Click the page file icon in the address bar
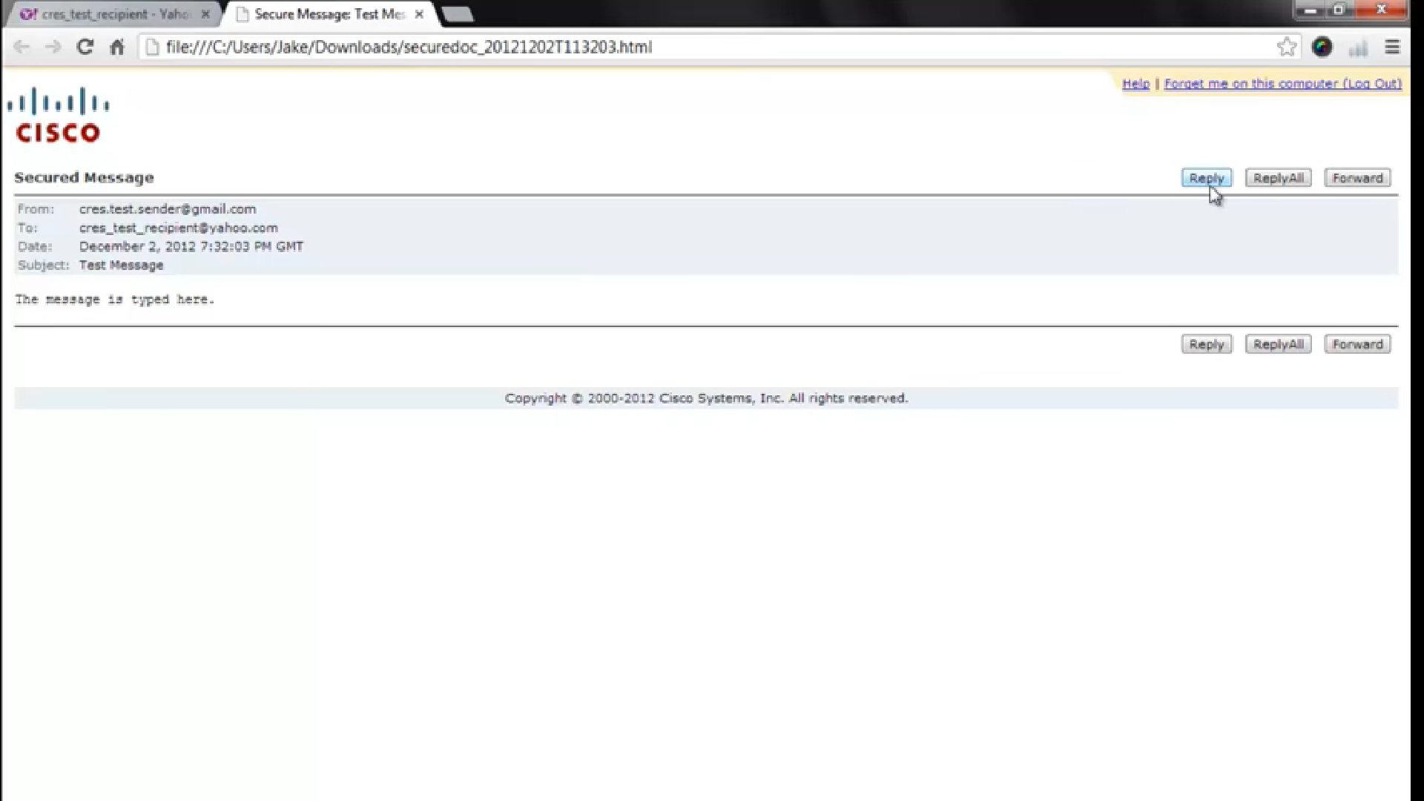This screenshot has height=801, width=1424. (x=152, y=47)
